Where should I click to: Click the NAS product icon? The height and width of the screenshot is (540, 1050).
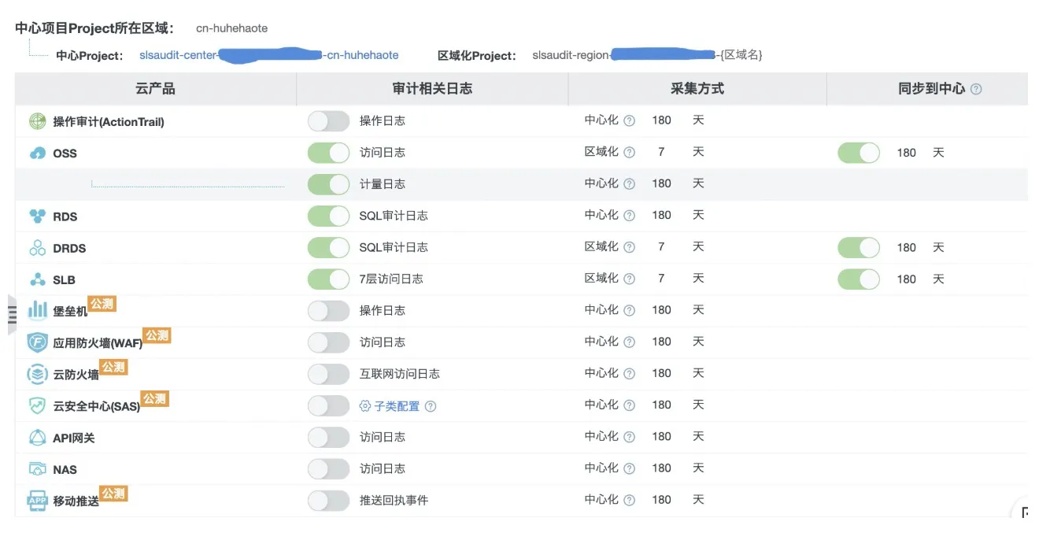tap(37, 469)
